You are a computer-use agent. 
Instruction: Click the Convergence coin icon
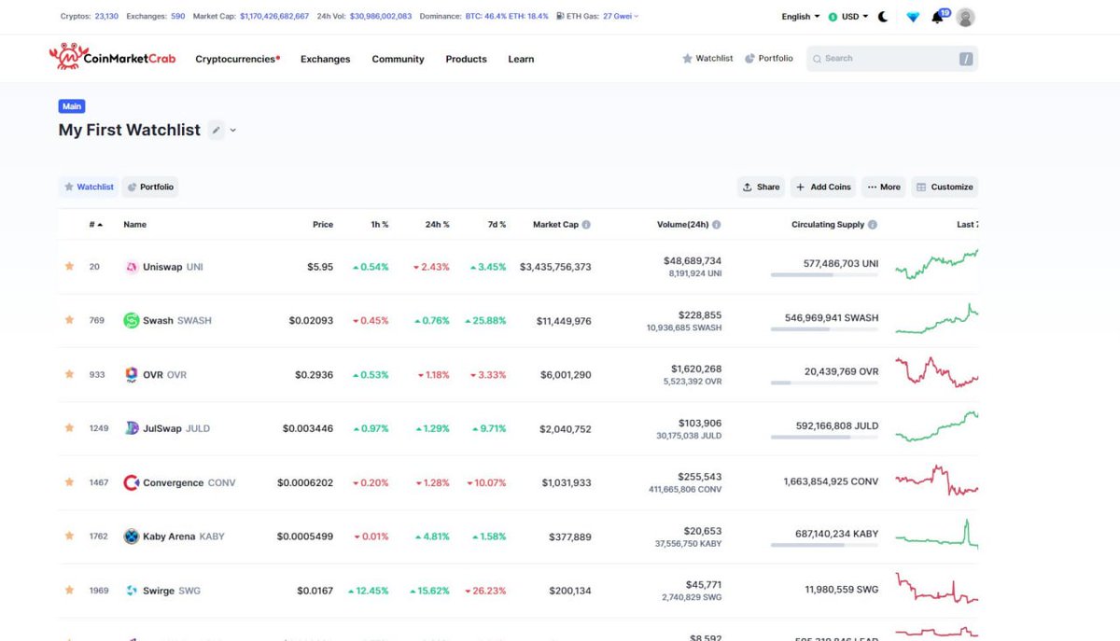pyautogui.click(x=132, y=482)
